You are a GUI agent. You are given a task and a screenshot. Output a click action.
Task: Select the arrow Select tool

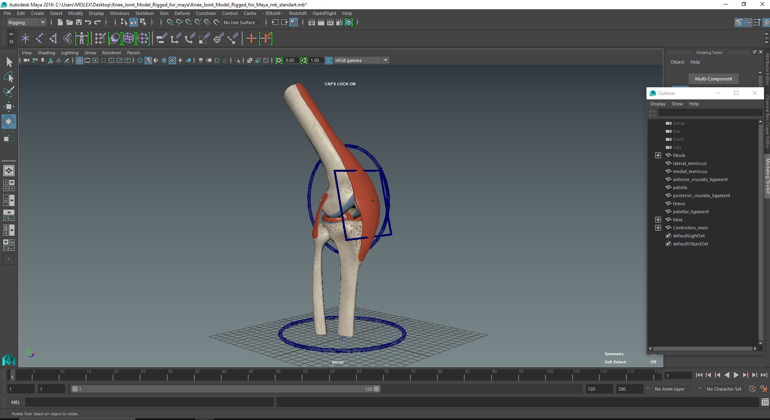pyautogui.click(x=9, y=62)
